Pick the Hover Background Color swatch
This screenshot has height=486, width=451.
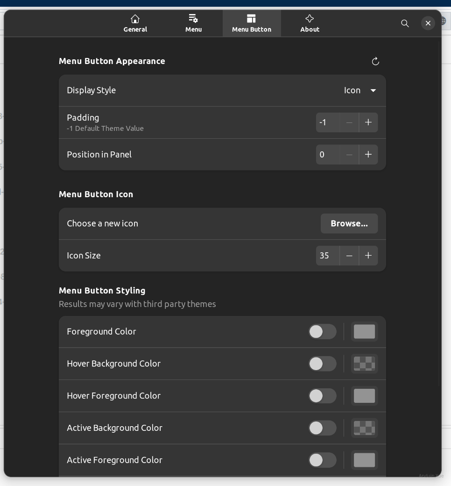point(364,364)
